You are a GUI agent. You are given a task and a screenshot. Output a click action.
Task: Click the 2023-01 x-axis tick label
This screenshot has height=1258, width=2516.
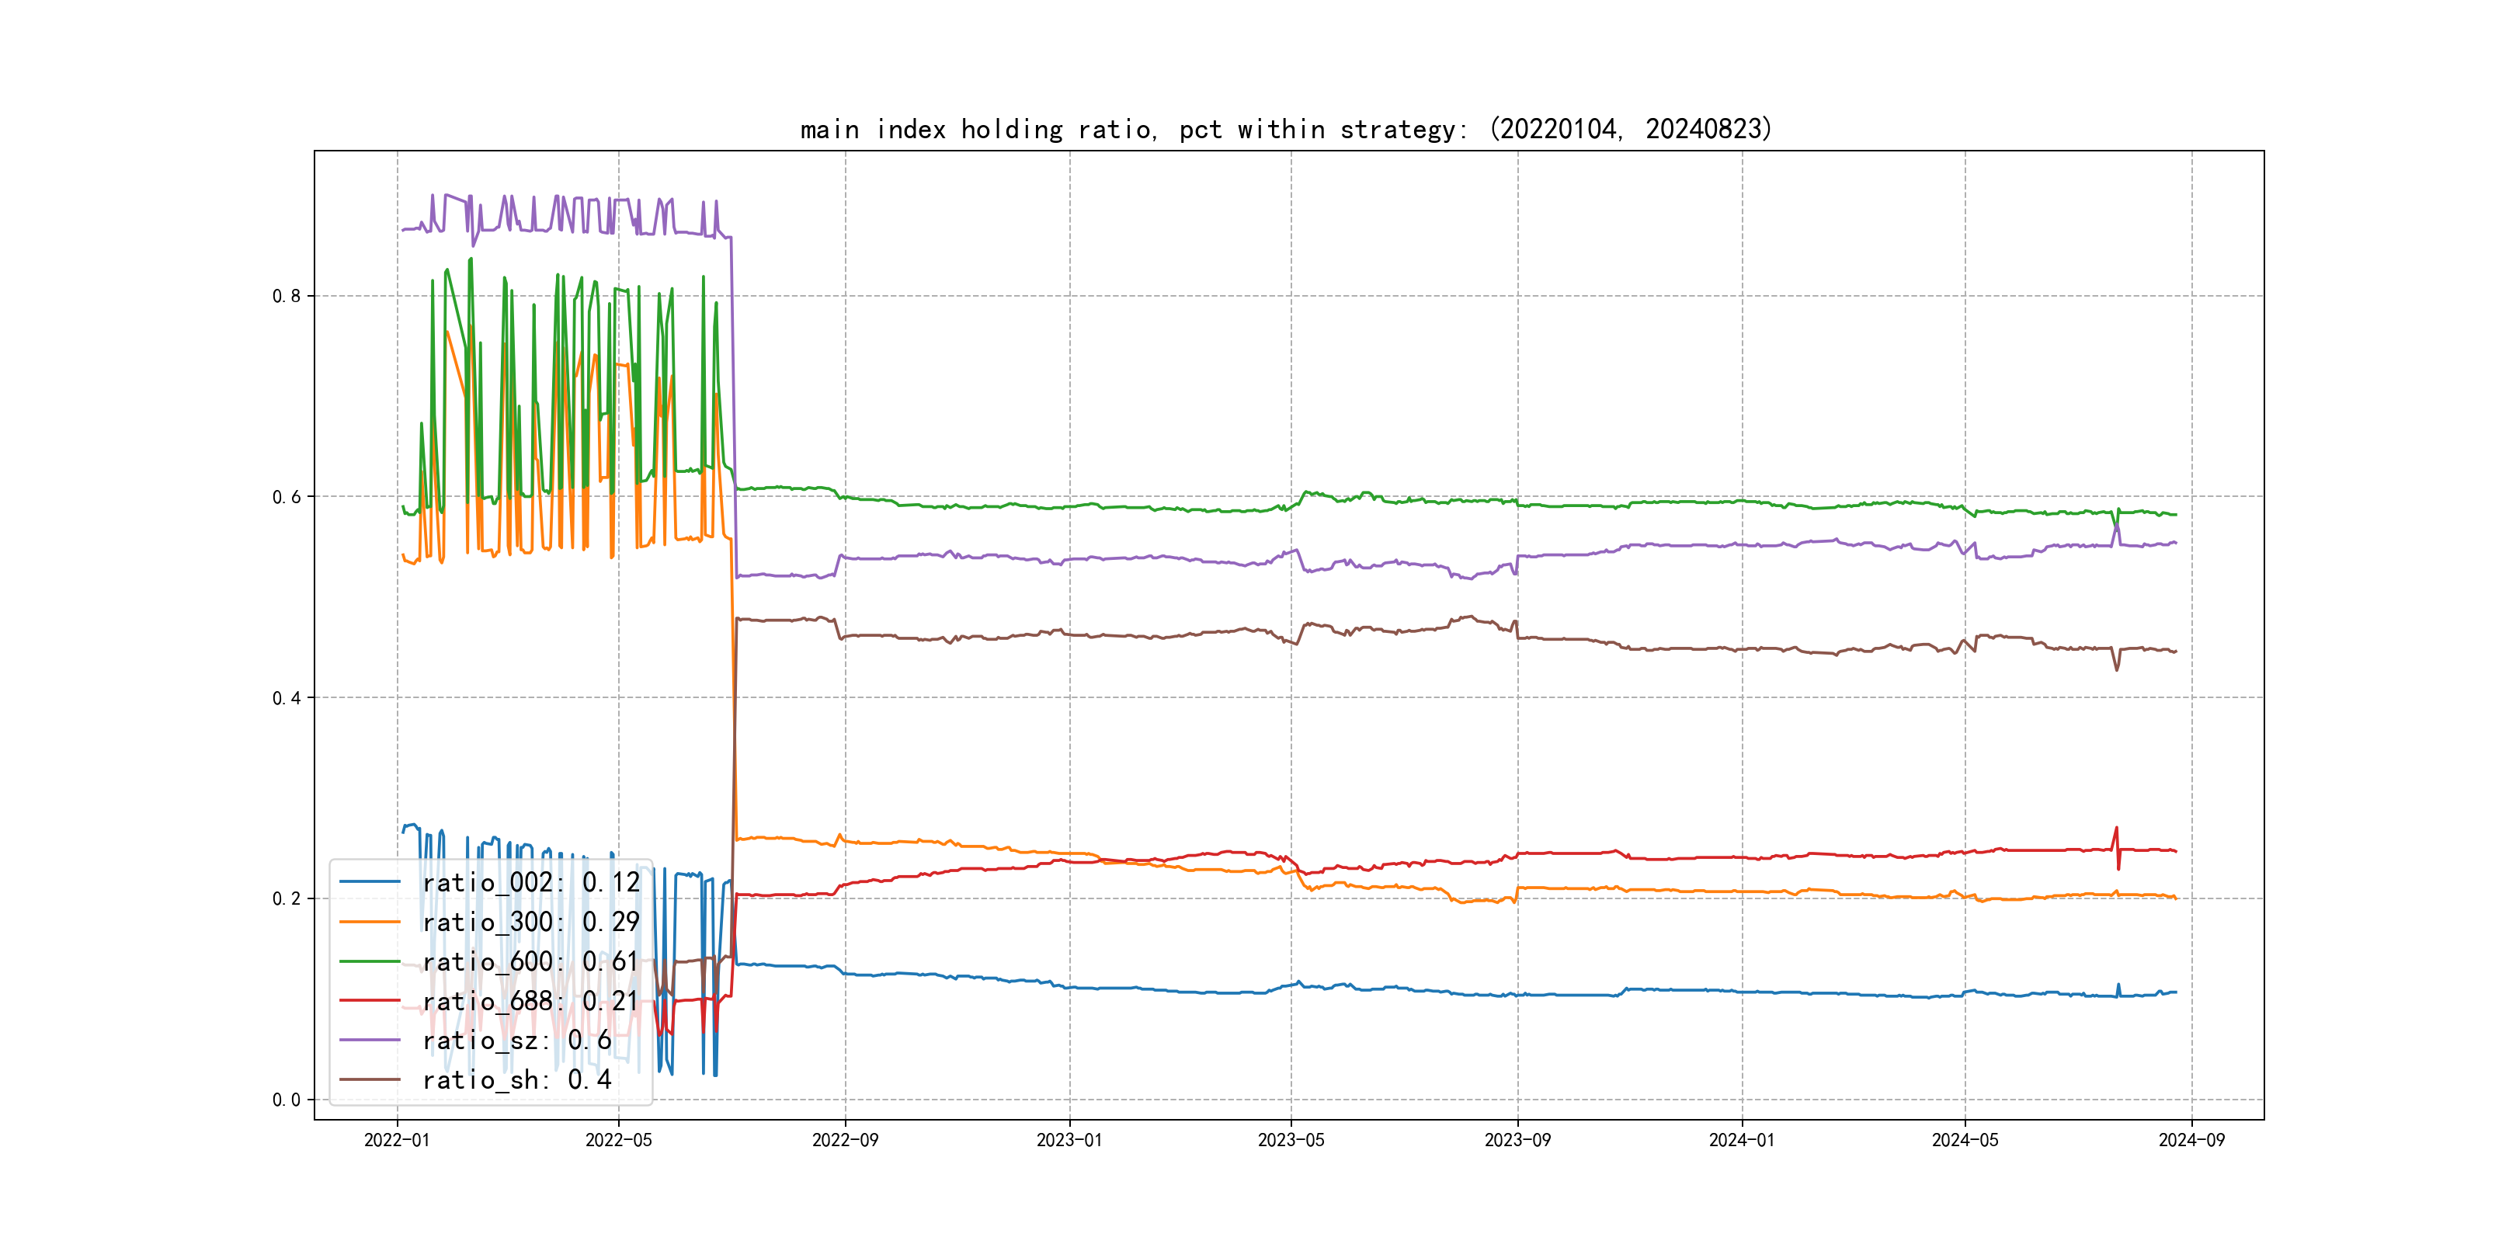(x=1069, y=1140)
